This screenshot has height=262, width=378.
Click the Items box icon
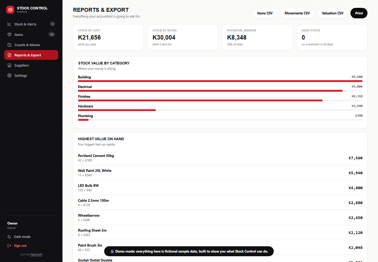pos(9,35)
